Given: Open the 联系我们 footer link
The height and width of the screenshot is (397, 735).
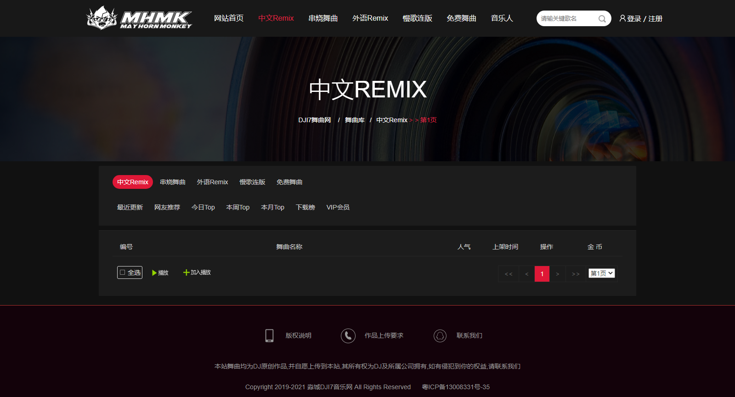Looking at the screenshot, I should 469,335.
